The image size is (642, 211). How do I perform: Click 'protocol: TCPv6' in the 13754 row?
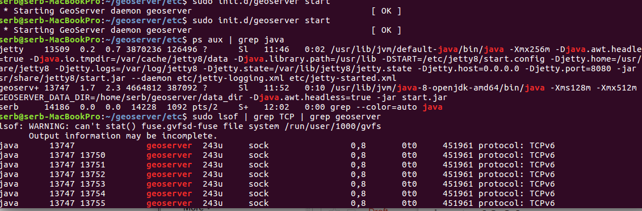coord(517,193)
